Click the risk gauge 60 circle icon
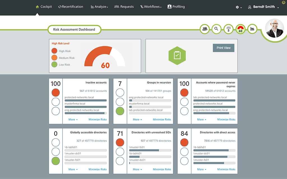287x179 pixels. 240,29
